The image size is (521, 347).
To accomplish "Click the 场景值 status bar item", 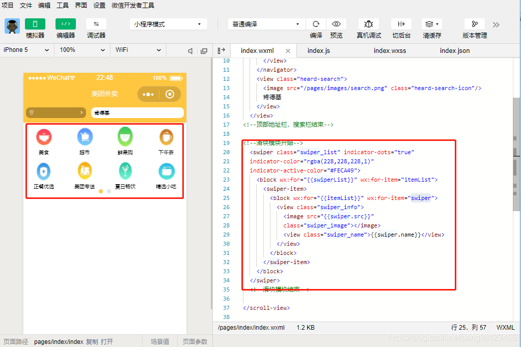I will (x=160, y=342).
